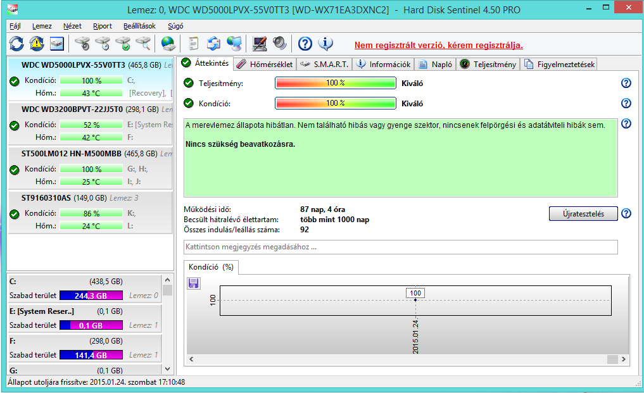Click the status check icon of ST9160310AS disk
The height and width of the screenshot is (393, 644).
click(x=15, y=214)
